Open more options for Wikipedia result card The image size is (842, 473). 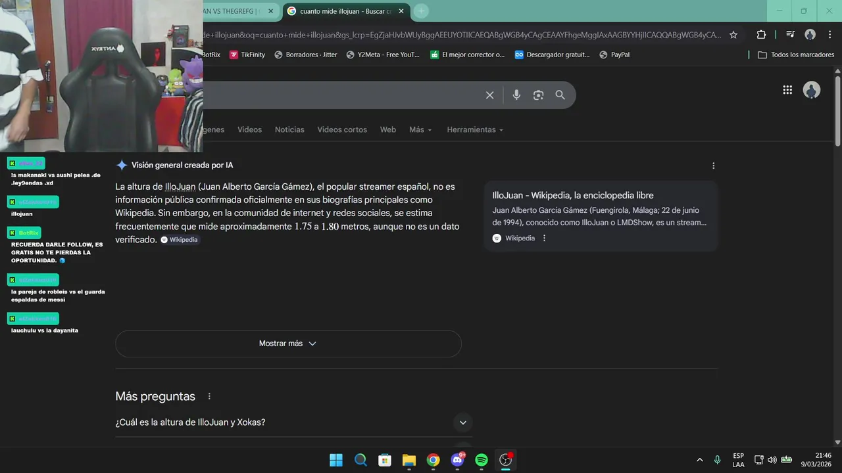tap(544, 238)
